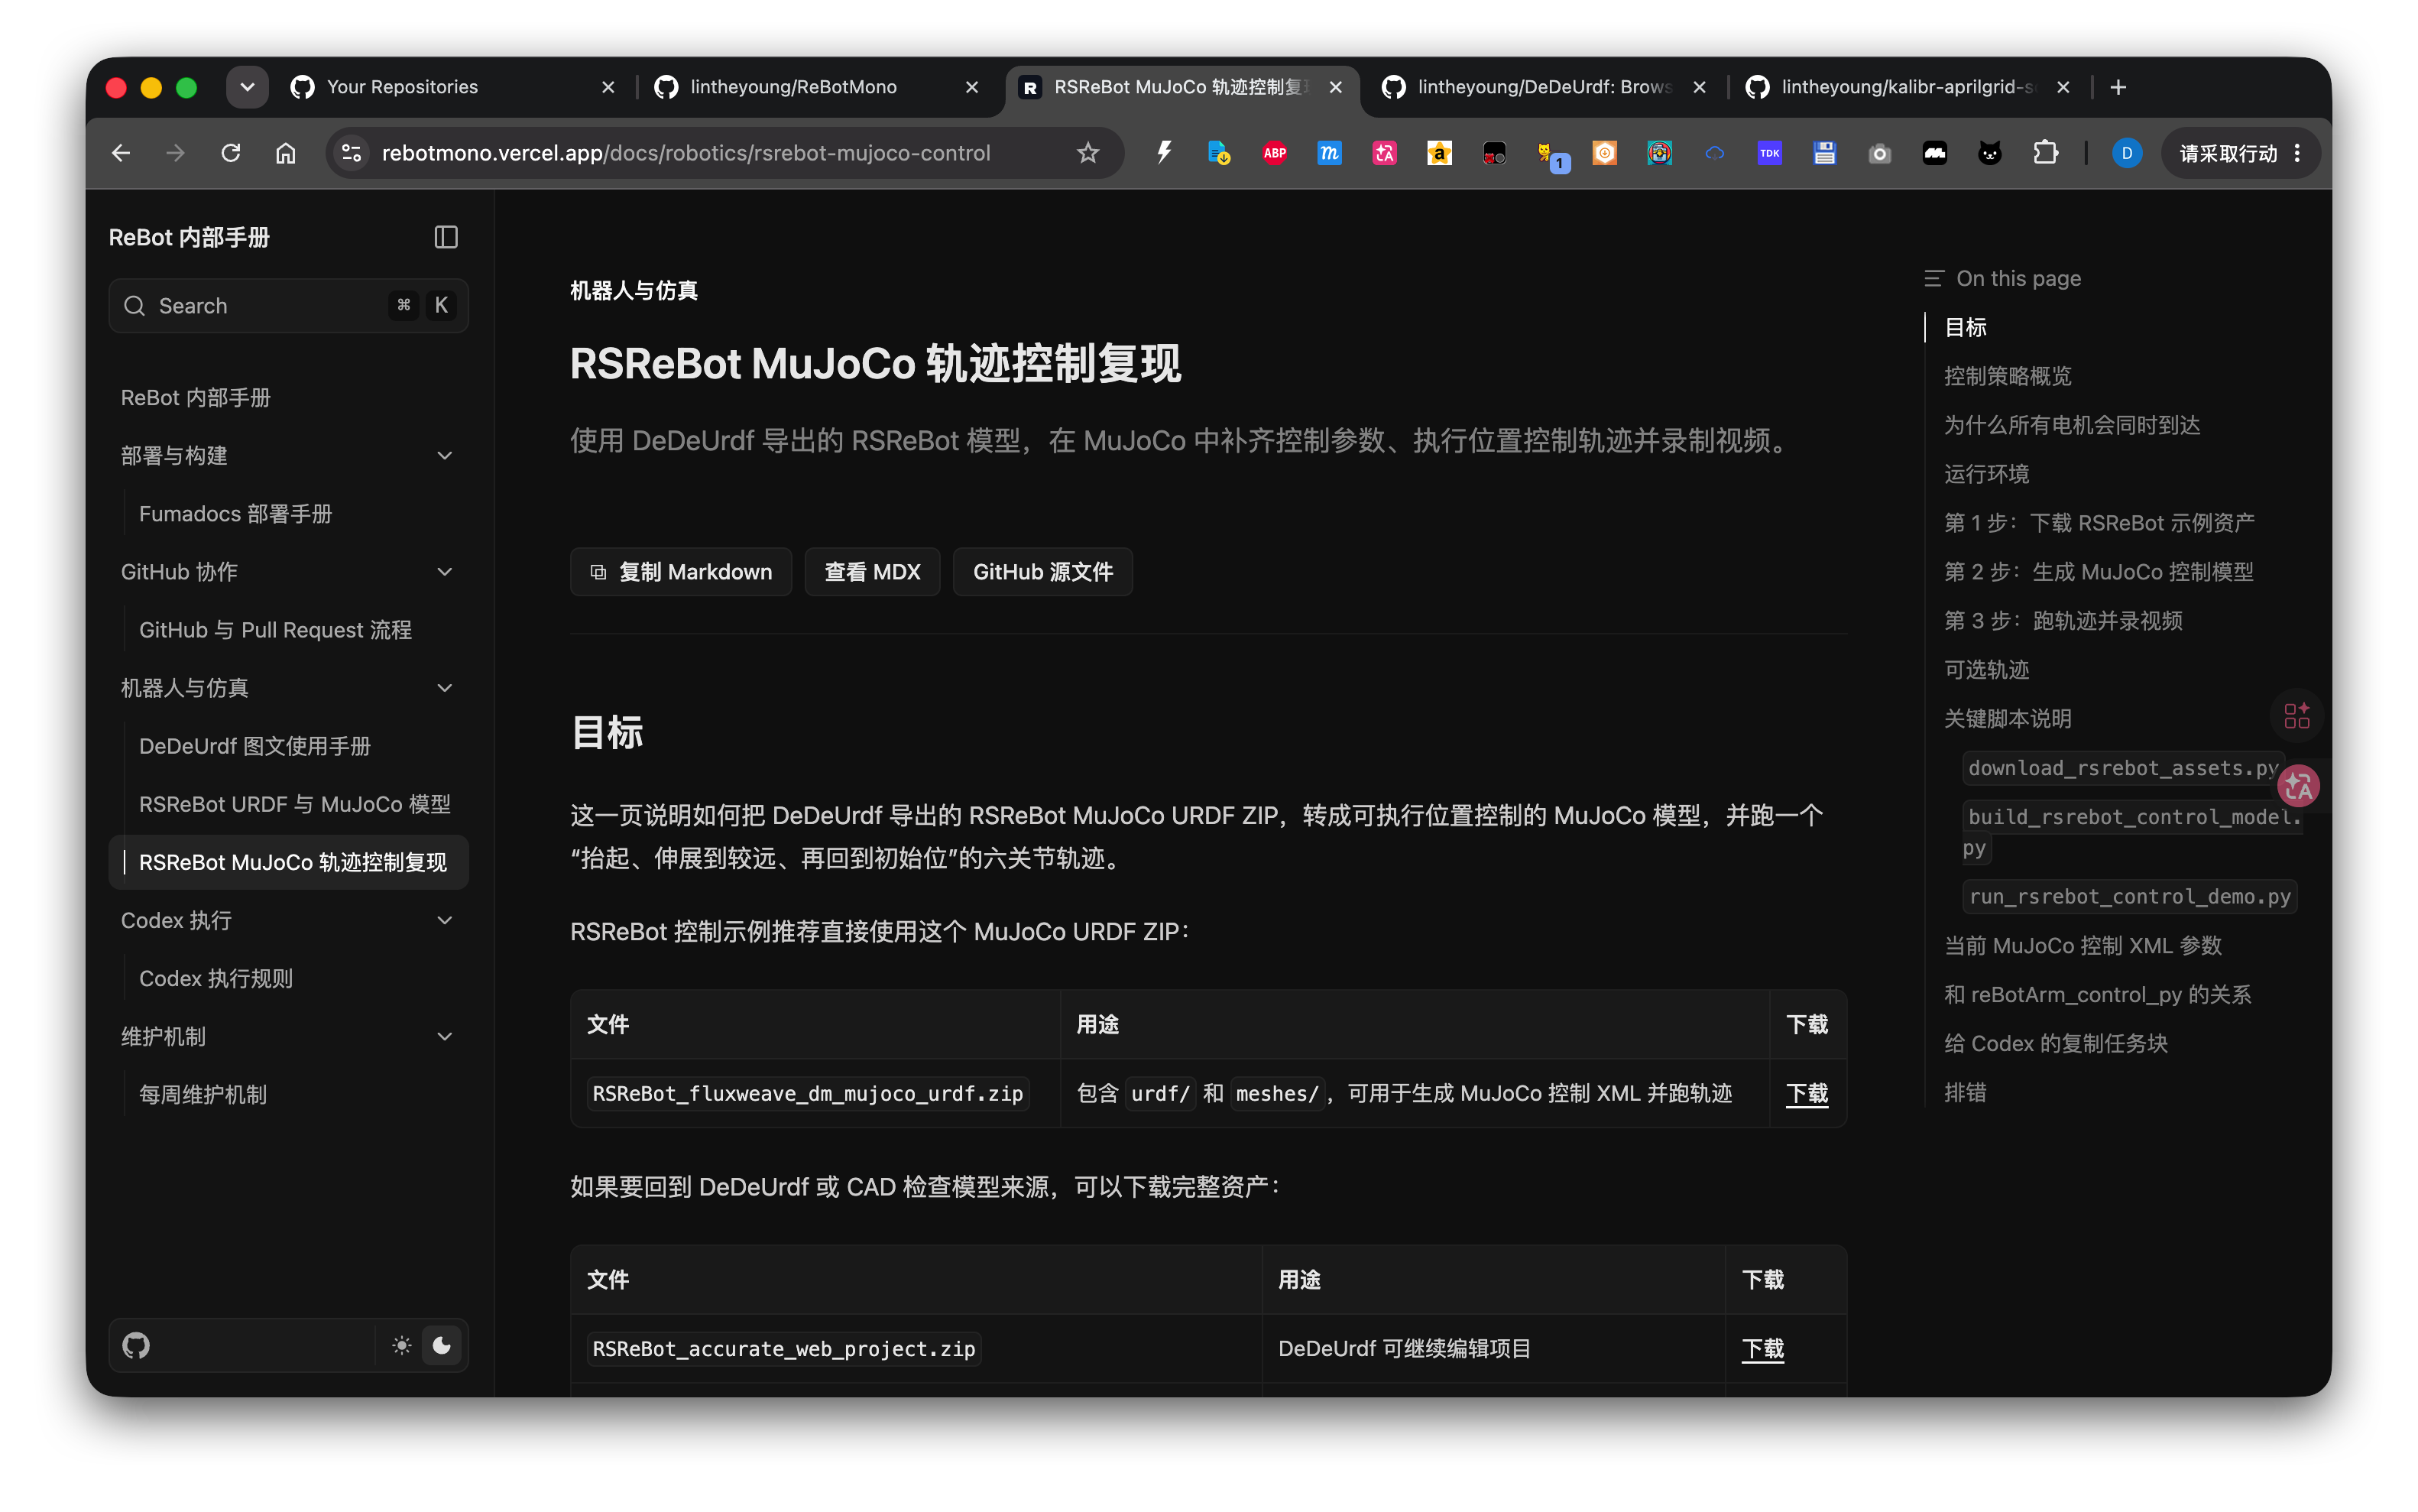This screenshot has width=2418, height=1512.
Task: Open the tab search dropdown arrow
Action: (247, 87)
